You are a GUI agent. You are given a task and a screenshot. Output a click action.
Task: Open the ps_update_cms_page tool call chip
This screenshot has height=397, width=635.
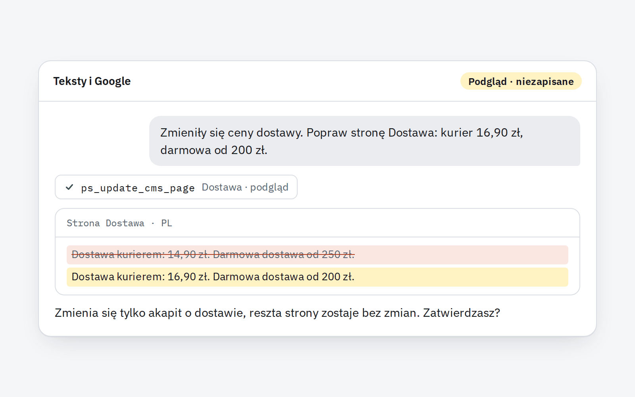click(x=176, y=187)
